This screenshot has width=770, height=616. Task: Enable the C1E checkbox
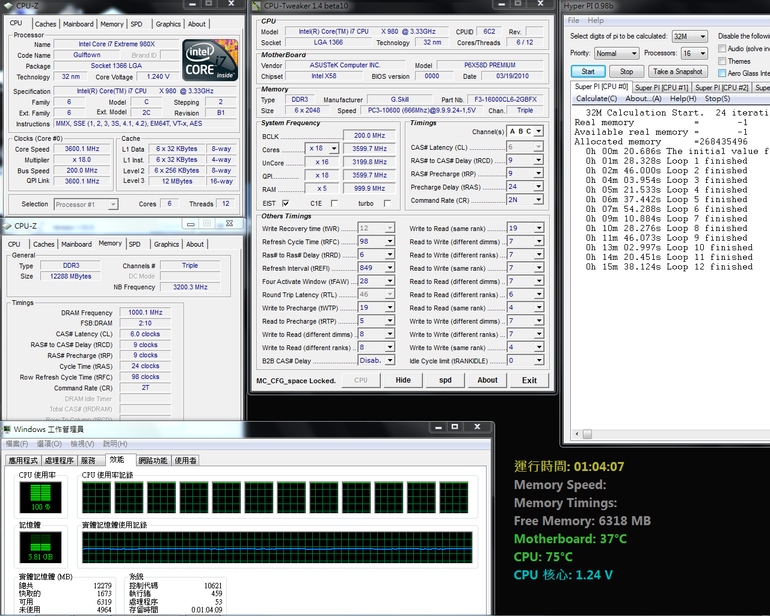point(334,203)
